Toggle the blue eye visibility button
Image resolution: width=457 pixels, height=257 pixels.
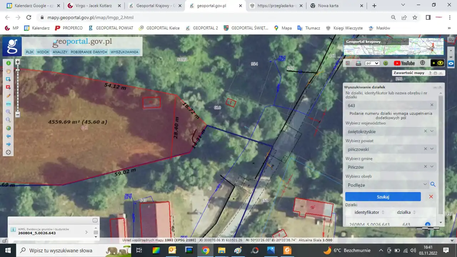click(x=451, y=63)
